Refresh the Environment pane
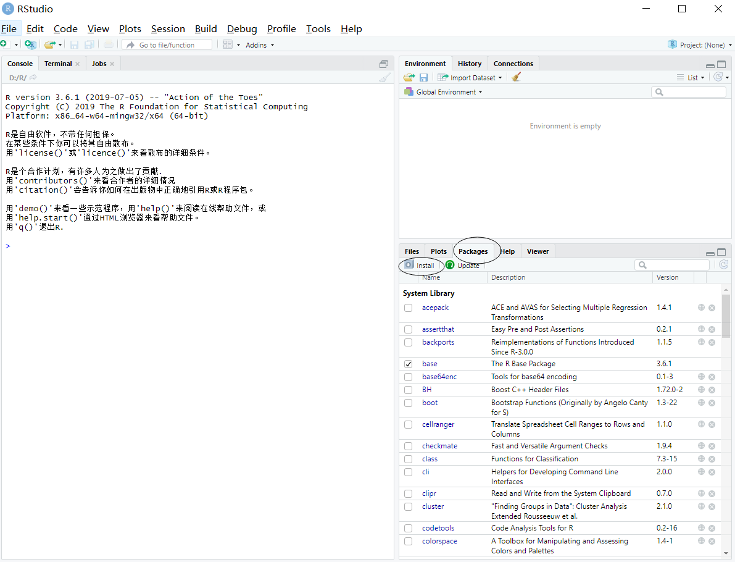The image size is (735, 562). point(718,77)
